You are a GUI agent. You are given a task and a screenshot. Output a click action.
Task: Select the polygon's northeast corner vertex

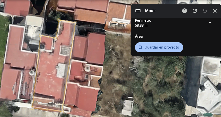click(x=75, y=22)
